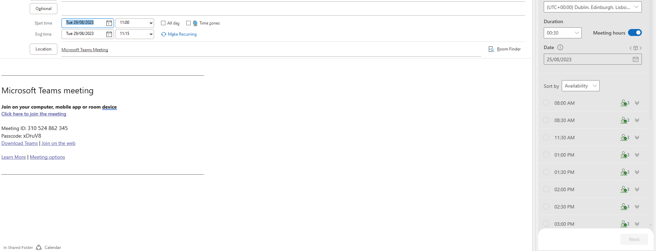Open calendar icon in Date field
The image size is (656, 251).
coord(635,59)
